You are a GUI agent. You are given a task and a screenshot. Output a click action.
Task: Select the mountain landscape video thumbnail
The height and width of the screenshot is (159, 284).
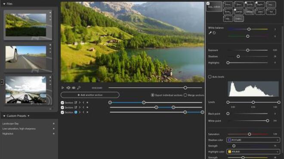(25, 25)
